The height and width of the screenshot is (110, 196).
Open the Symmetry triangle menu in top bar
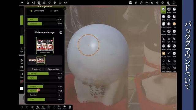[152, 3]
